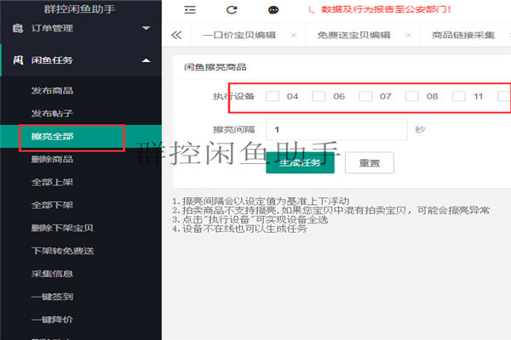
Task: Click the double-left arrow tab scroll icon
Action: point(176,35)
